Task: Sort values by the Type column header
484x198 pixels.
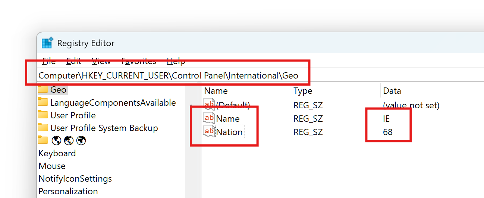Action: [303, 91]
